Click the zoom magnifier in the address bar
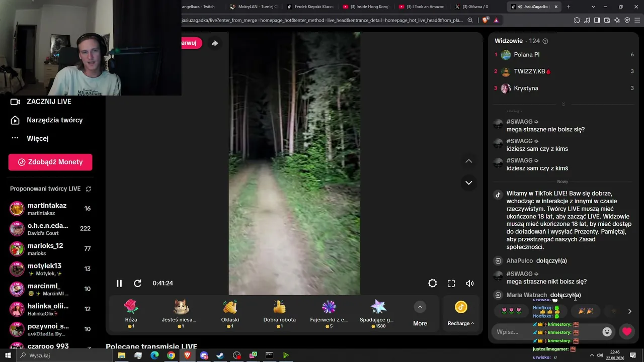Image resolution: width=644 pixels, height=362 pixels. [470, 20]
